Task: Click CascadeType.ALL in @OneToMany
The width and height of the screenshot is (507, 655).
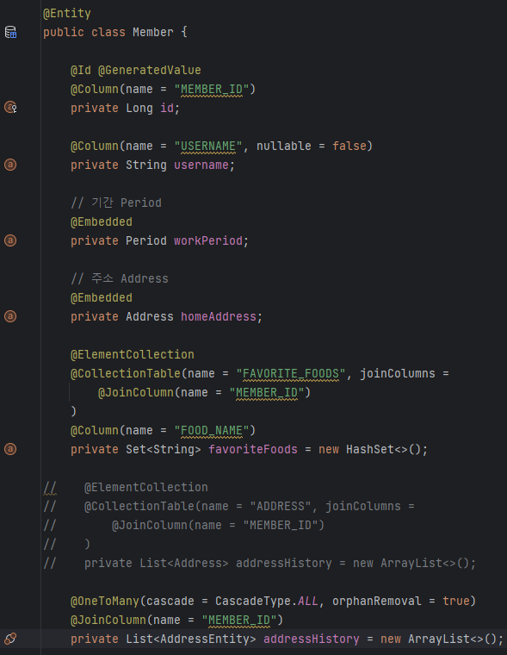Action: pos(267,601)
